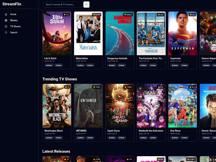
Task: Click the 2021-09-17 date under Squid Game
Action: coord(112,134)
